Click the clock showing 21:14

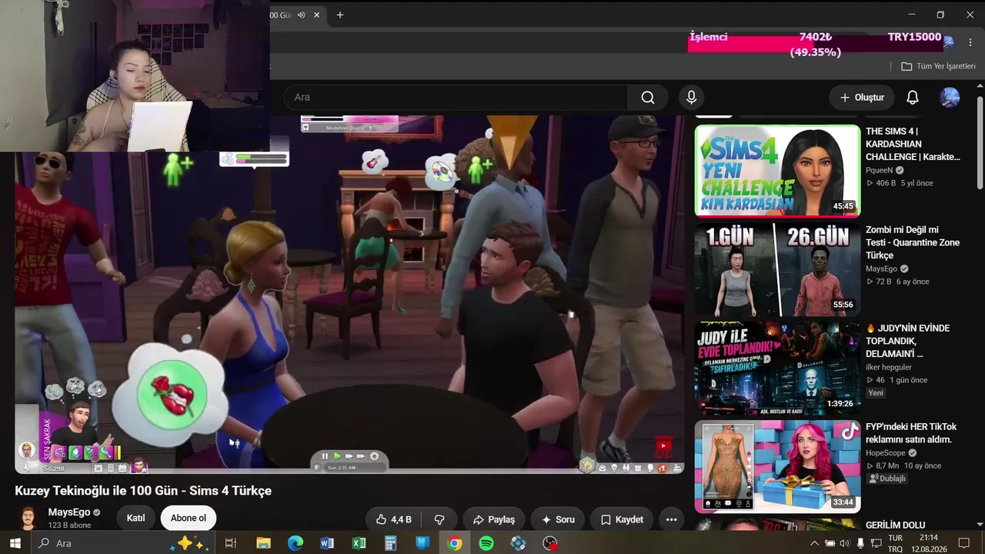pos(928,538)
